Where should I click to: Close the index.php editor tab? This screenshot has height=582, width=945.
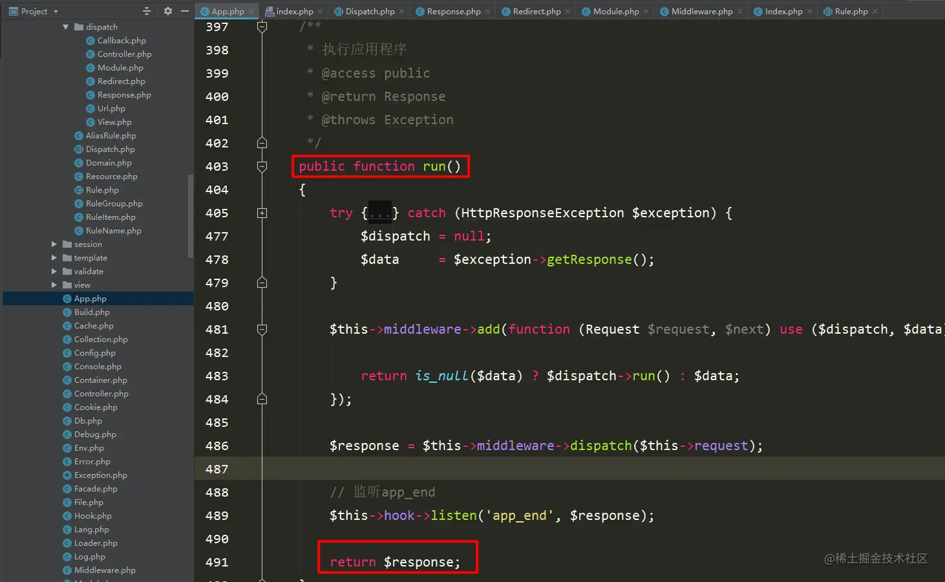320,12
